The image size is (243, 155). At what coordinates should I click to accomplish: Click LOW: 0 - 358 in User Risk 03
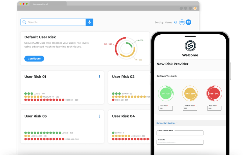68,133
